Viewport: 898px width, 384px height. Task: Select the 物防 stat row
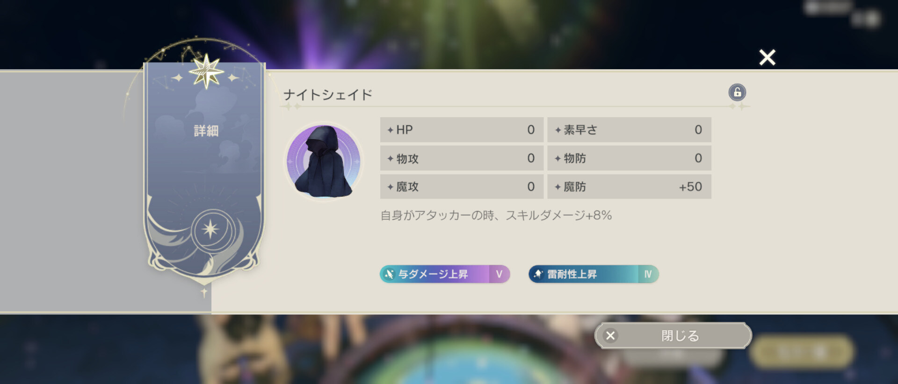point(629,158)
